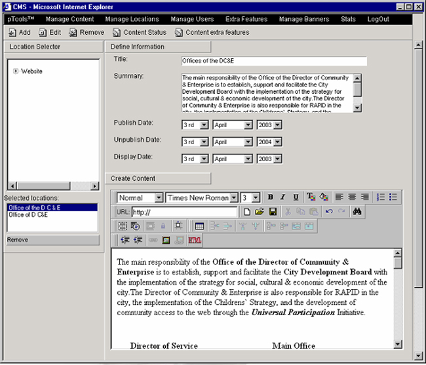The height and width of the screenshot is (365, 426).
Task: Toggle bold formatting in editor
Action: 271,197
